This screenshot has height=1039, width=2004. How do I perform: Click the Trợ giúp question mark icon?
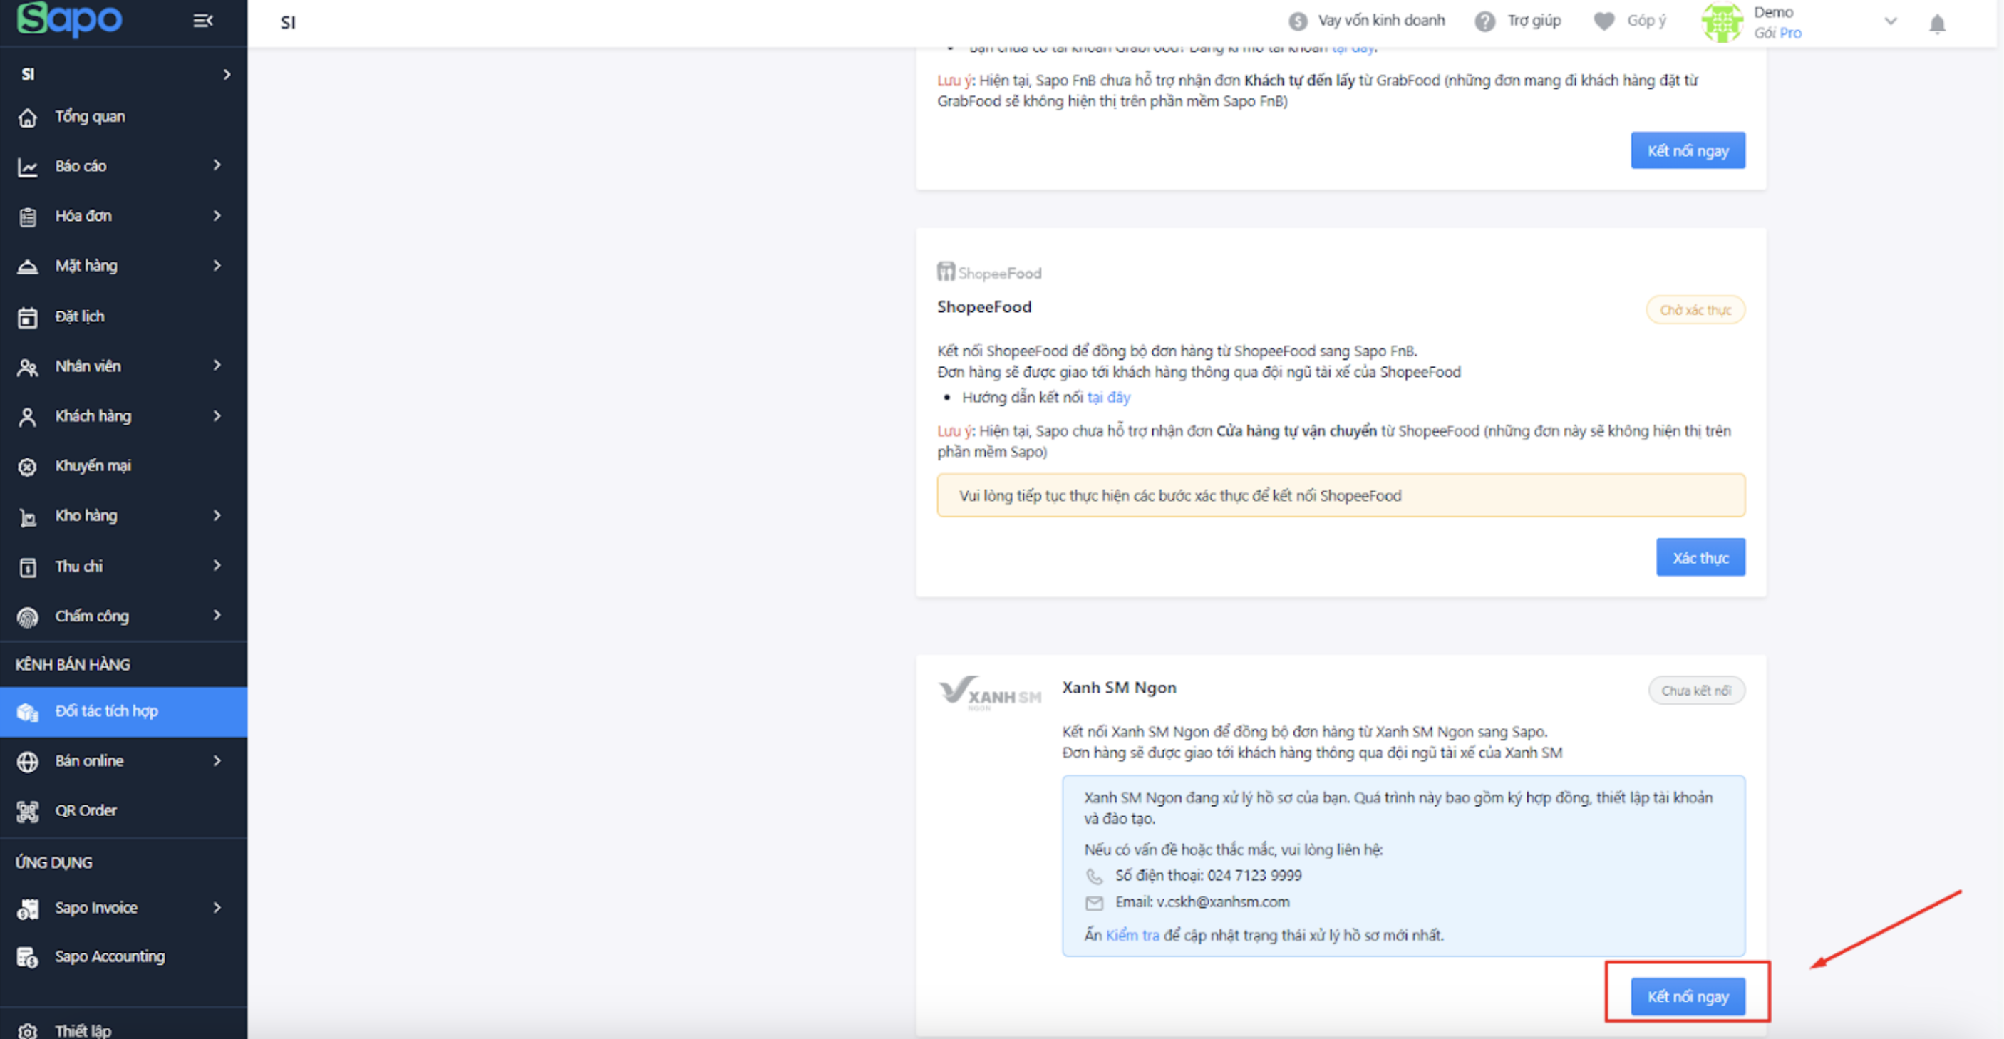[1484, 22]
